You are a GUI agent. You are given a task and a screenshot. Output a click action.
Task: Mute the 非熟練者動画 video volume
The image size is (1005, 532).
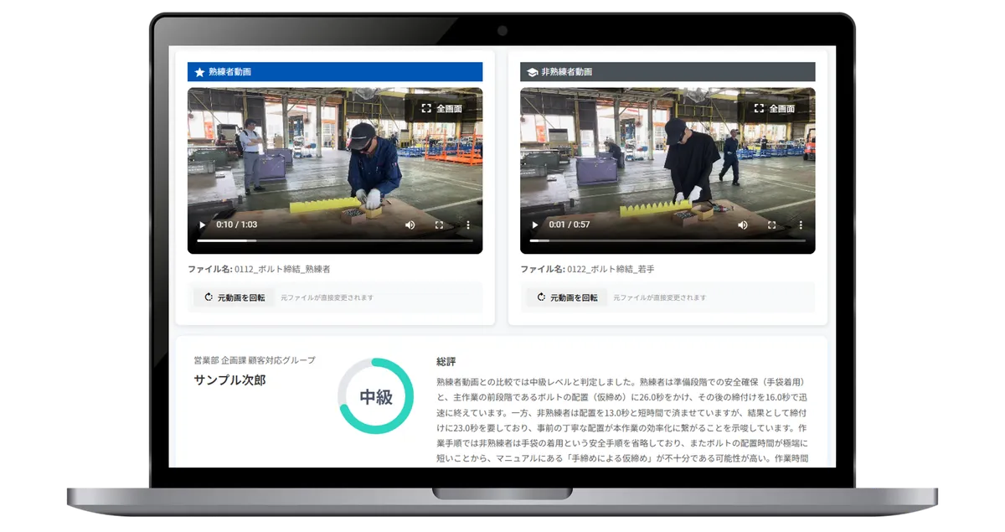tap(743, 225)
